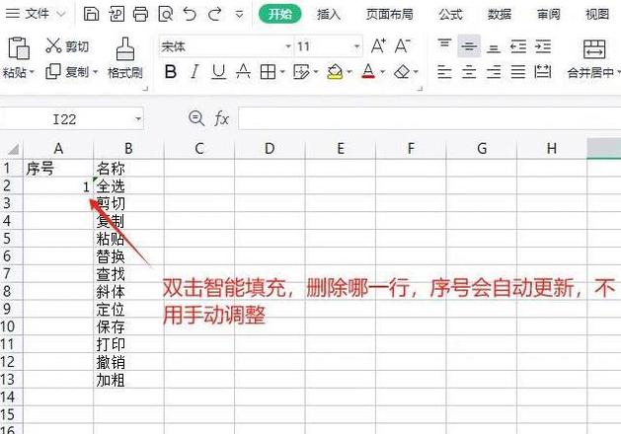Switch to the 插入 tab
This screenshot has height=434, width=621.
[x=329, y=15]
